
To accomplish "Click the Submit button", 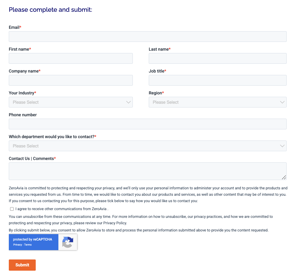I will tap(22, 265).
